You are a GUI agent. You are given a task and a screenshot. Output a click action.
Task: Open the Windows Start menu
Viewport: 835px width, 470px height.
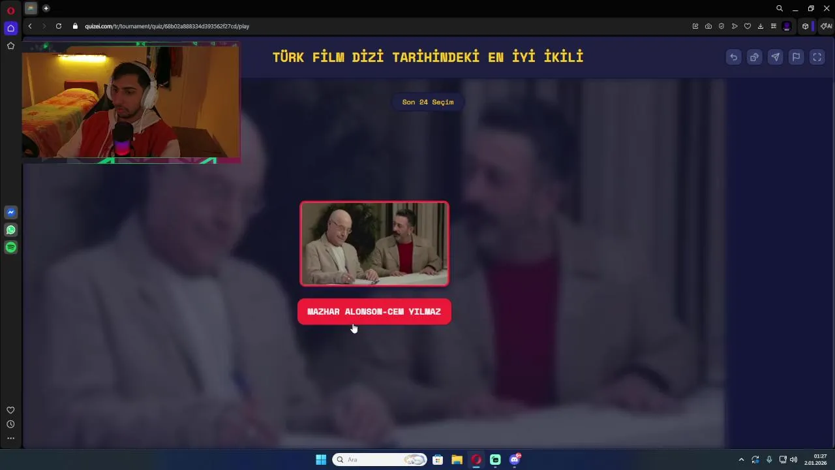pos(321,460)
